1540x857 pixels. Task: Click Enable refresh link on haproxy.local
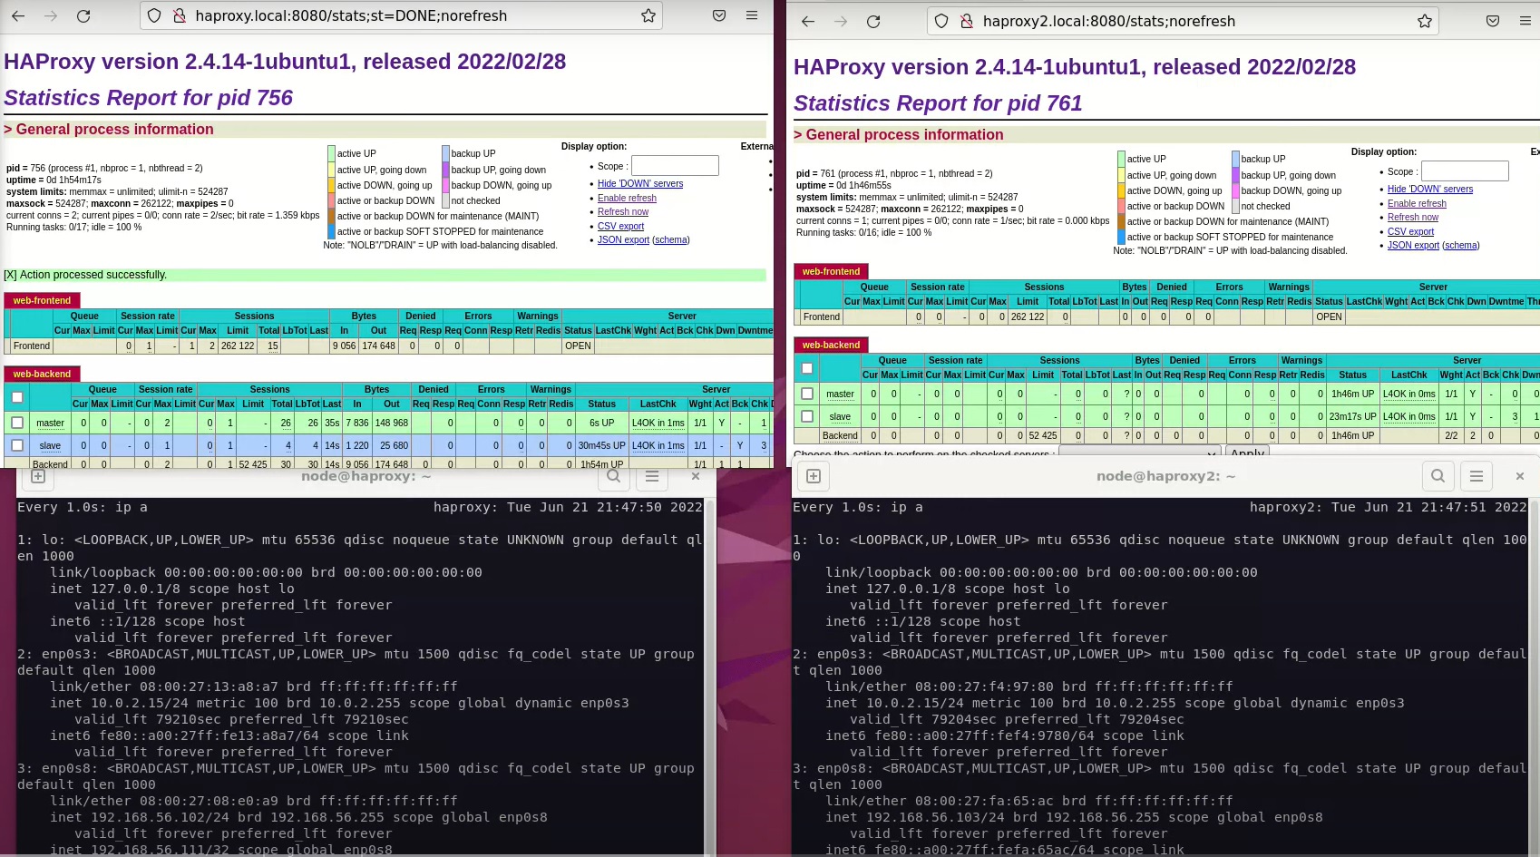click(x=627, y=198)
